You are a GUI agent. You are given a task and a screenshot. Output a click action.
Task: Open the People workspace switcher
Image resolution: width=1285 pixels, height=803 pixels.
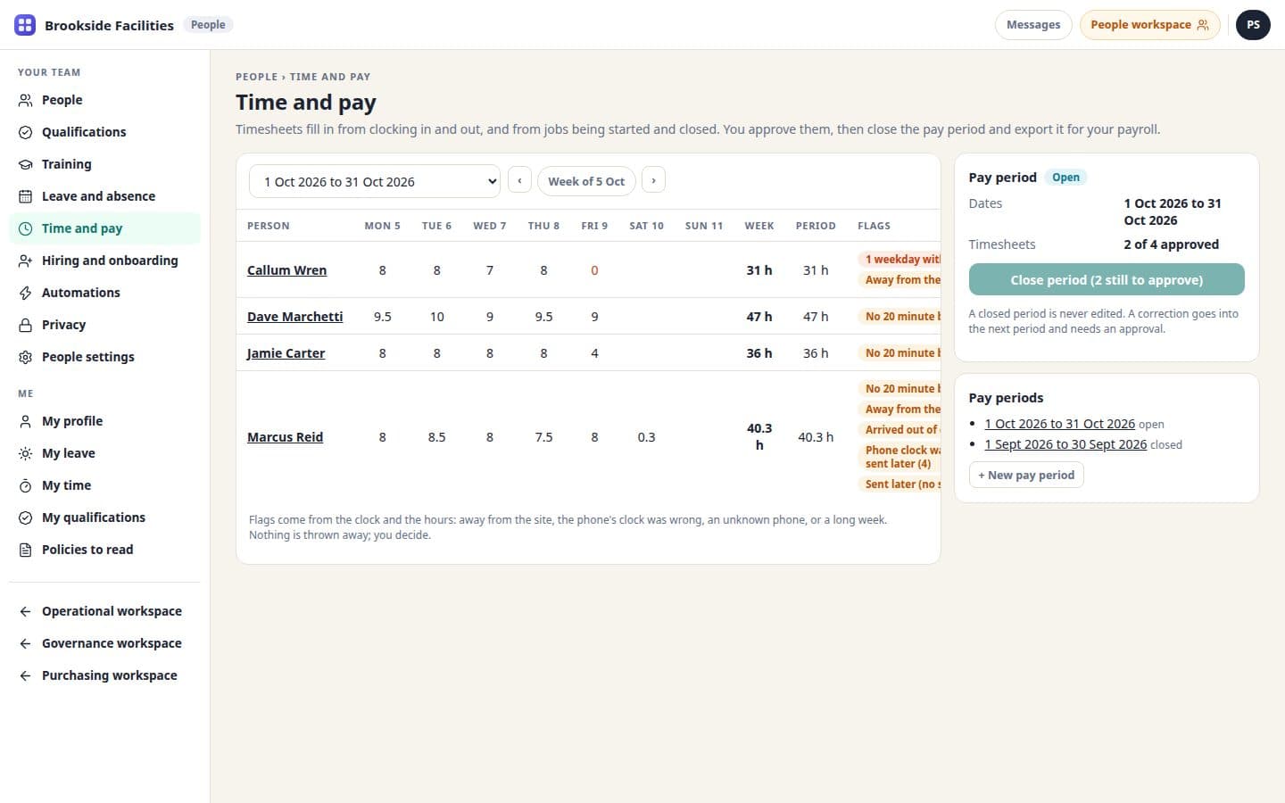point(1149,25)
